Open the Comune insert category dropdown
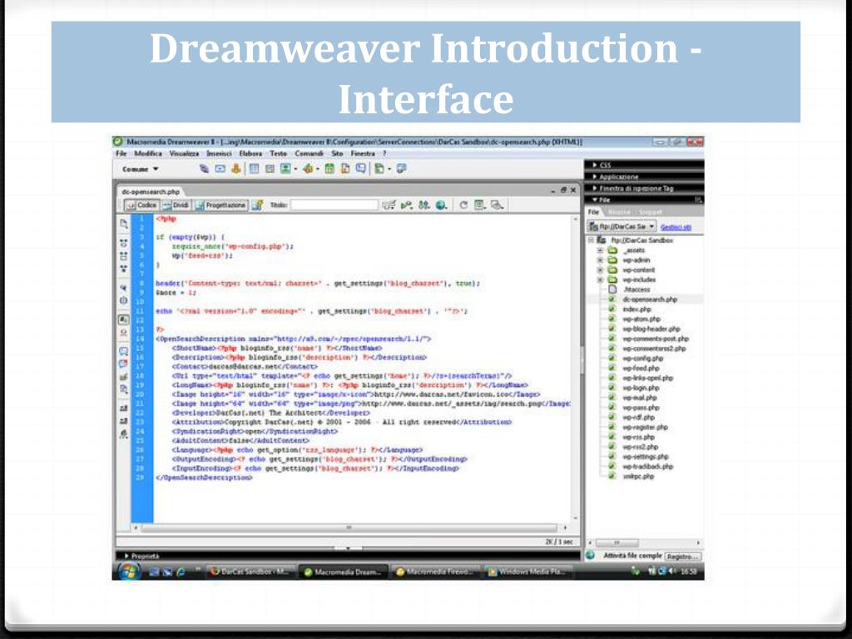The height and width of the screenshot is (639, 852). click(141, 170)
